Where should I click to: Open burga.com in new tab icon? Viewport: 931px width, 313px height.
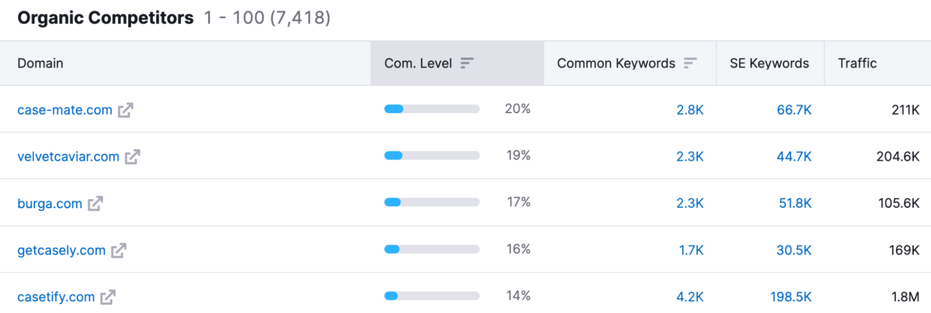pos(95,204)
